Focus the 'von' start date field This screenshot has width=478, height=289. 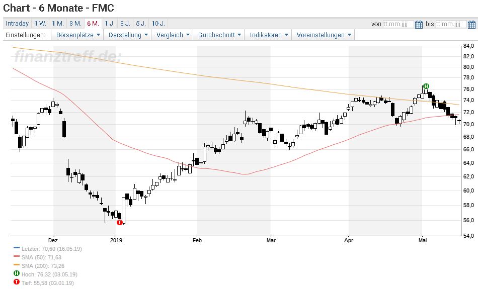[398, 24]
